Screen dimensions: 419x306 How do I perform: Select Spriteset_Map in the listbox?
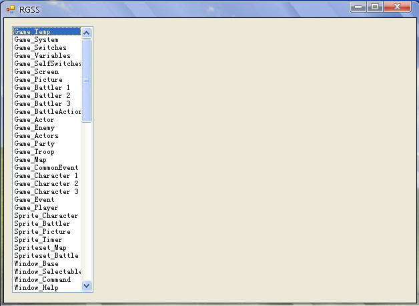47,248
